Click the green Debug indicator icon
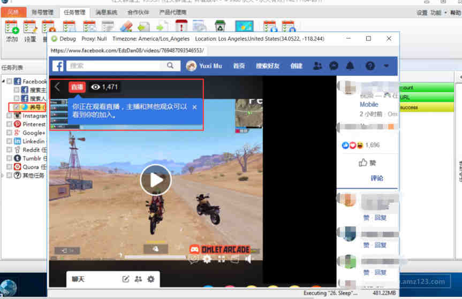 (x=54, y=39)
